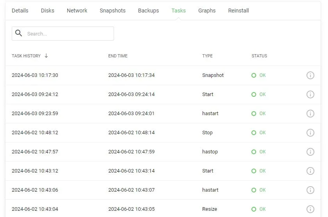Open info icon for the Resize task

(x=310, y=209)
